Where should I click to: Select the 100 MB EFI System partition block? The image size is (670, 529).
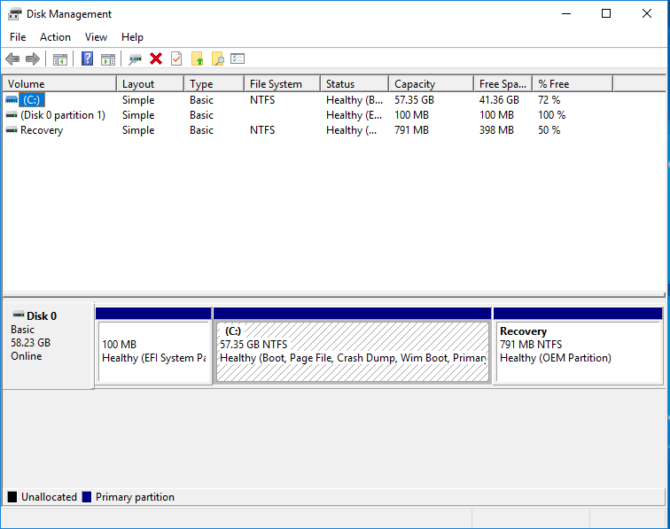click(153, 346)
